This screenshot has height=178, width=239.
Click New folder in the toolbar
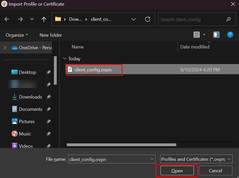51,35
